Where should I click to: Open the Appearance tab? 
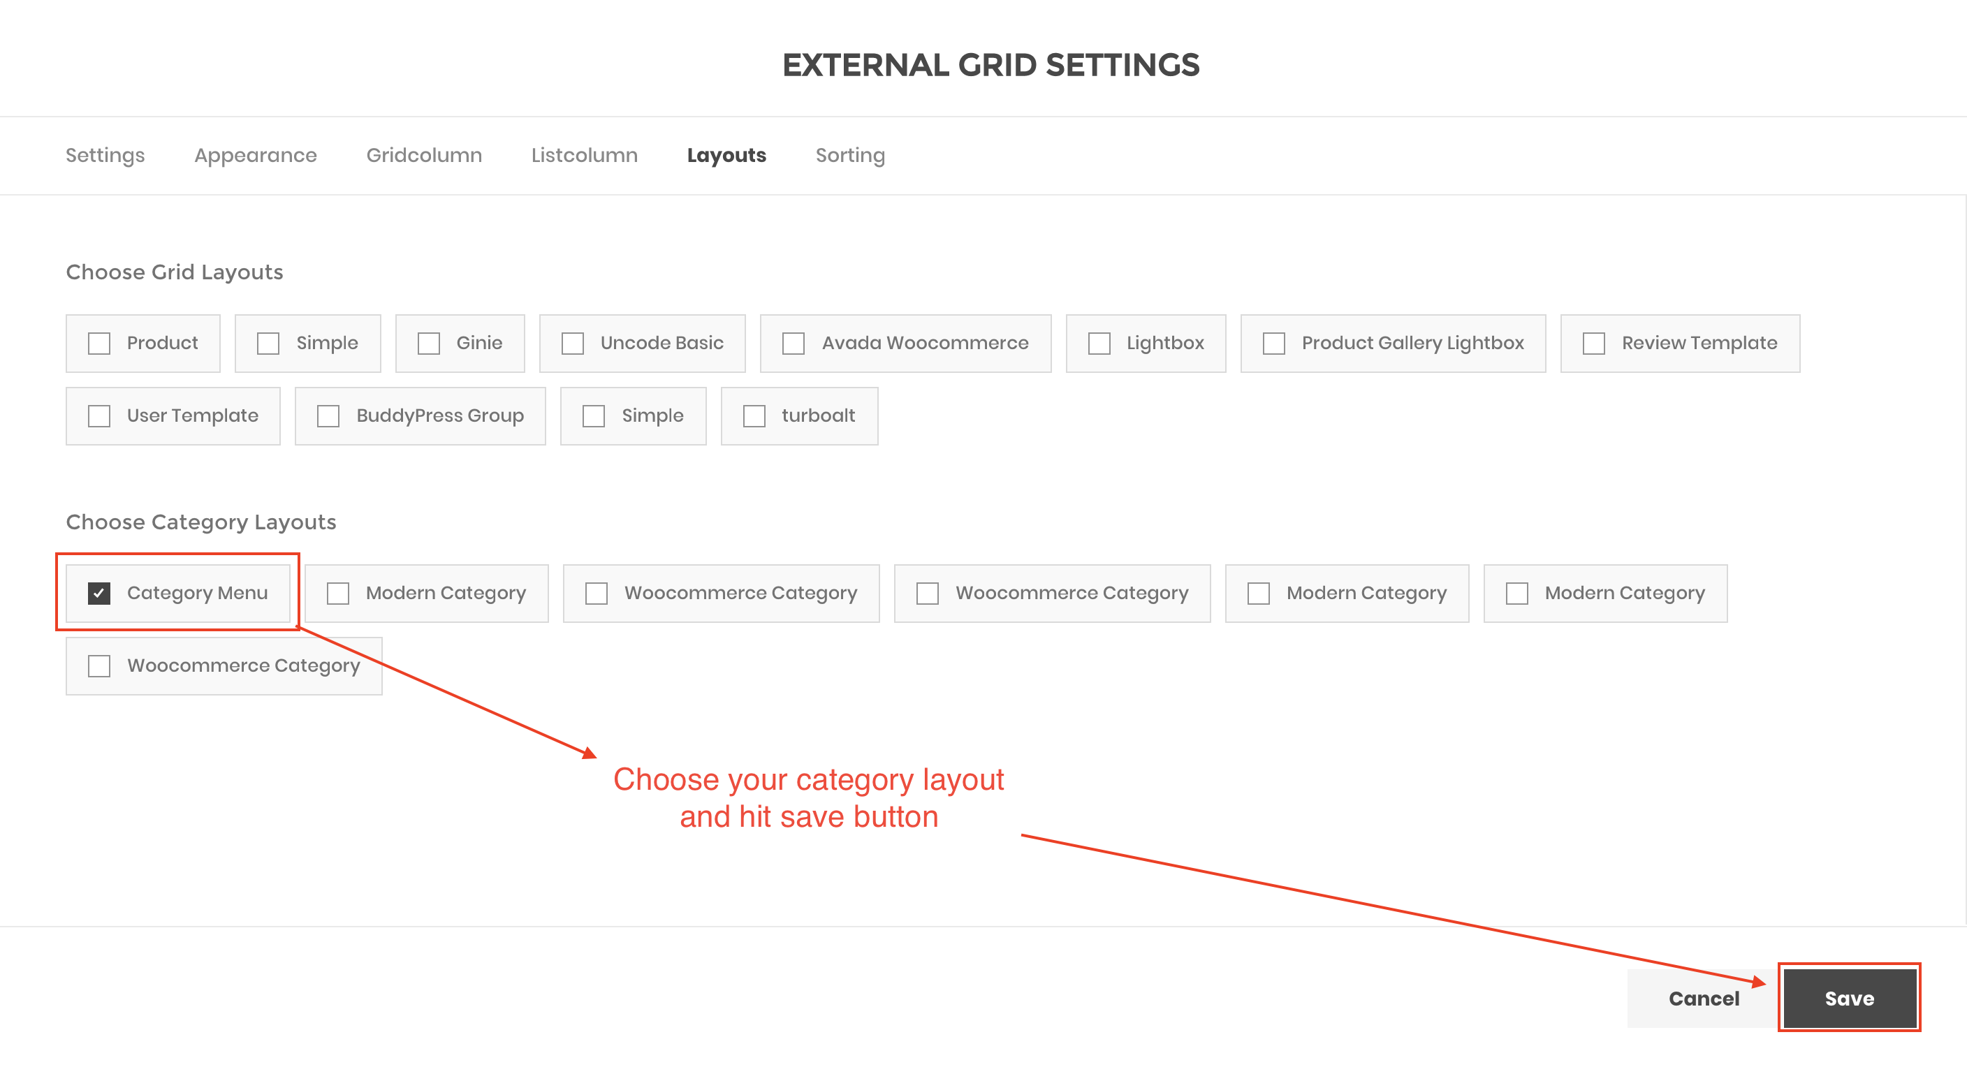(255, 155)
